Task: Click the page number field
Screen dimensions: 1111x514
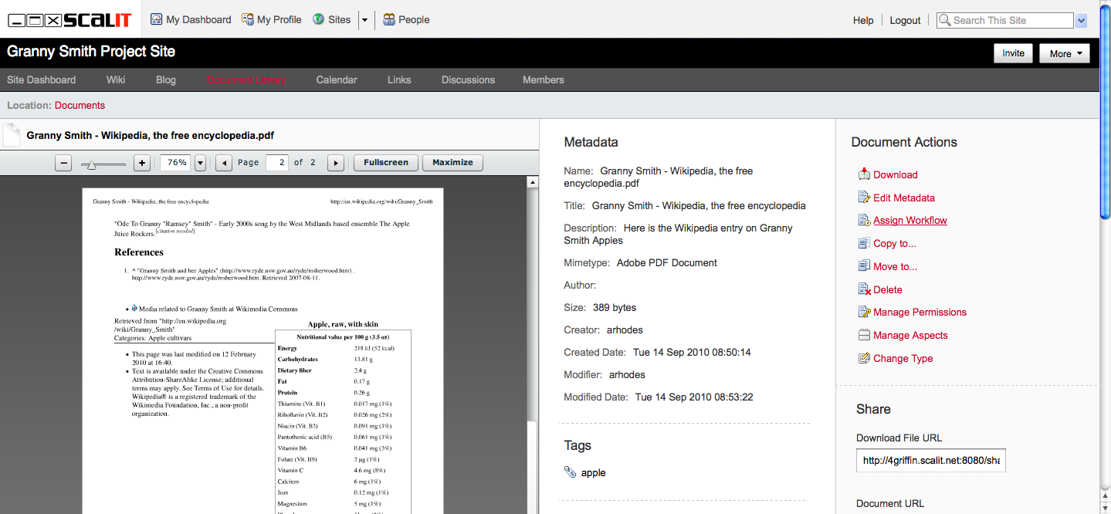Action: 276,163
